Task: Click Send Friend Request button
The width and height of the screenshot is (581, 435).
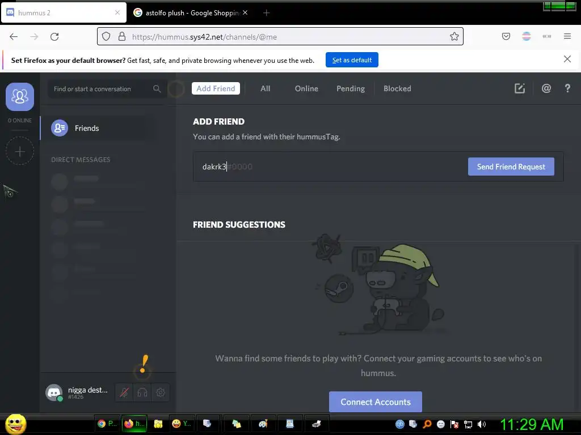Action: [511, 167]
